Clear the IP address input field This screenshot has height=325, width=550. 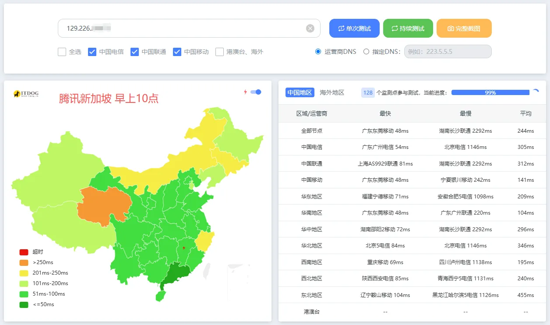tap(310, 28)
